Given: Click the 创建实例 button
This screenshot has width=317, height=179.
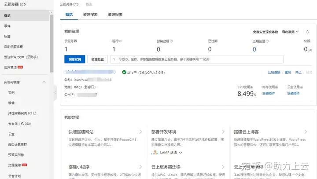Looking at the screenshot, I should (74, 59).
